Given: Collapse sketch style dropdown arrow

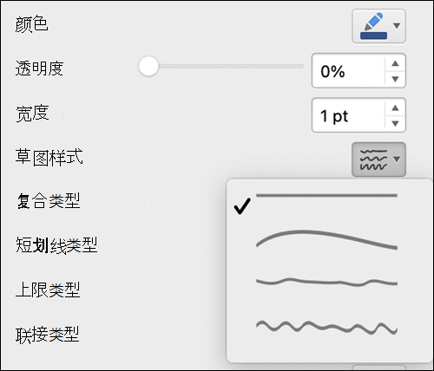Looking at the screenshot, I should tap(397, 159).
